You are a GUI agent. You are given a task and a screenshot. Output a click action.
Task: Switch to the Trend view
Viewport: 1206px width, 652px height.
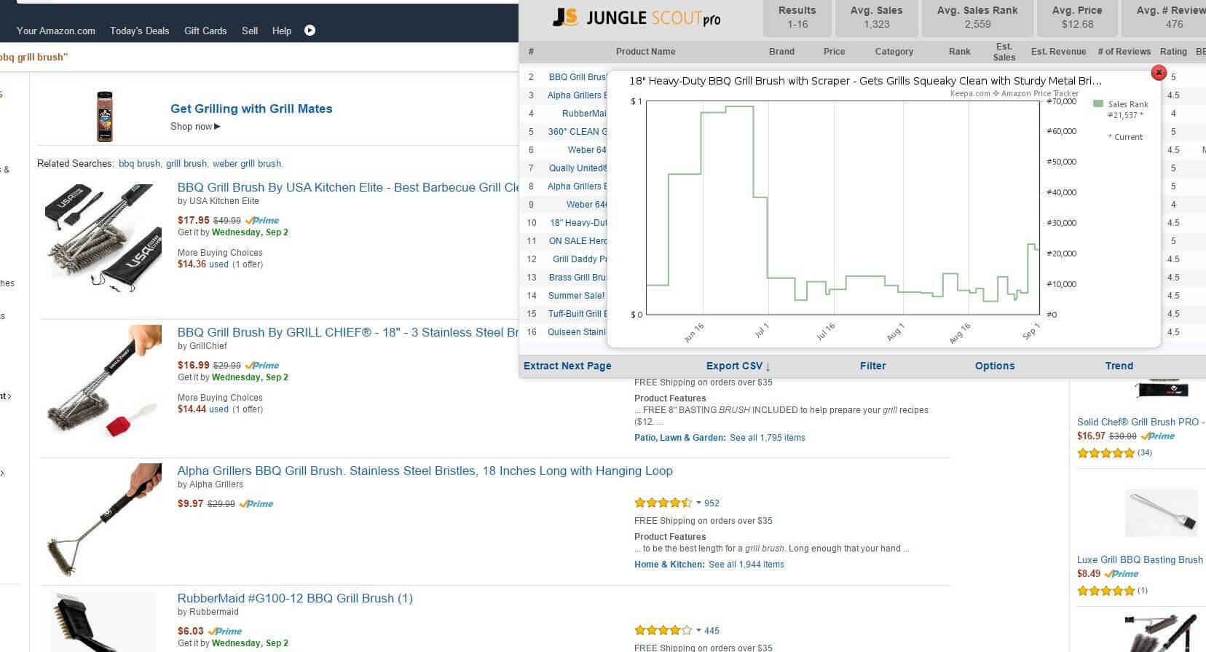tap(1119, 366)
